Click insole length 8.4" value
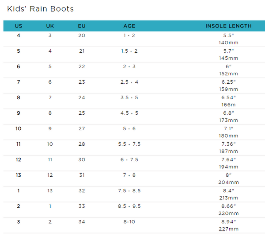This screenshot has width=265, height=237. (228, 190)
